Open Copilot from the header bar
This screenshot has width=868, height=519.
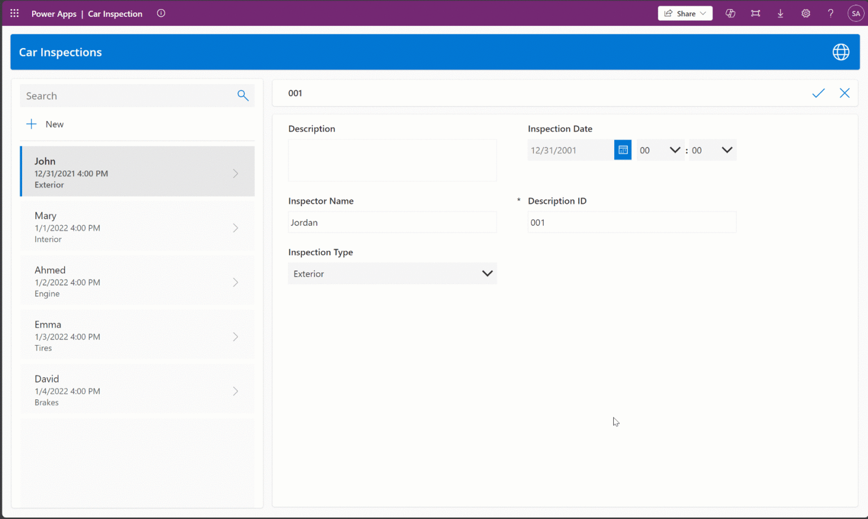[730, 13]
